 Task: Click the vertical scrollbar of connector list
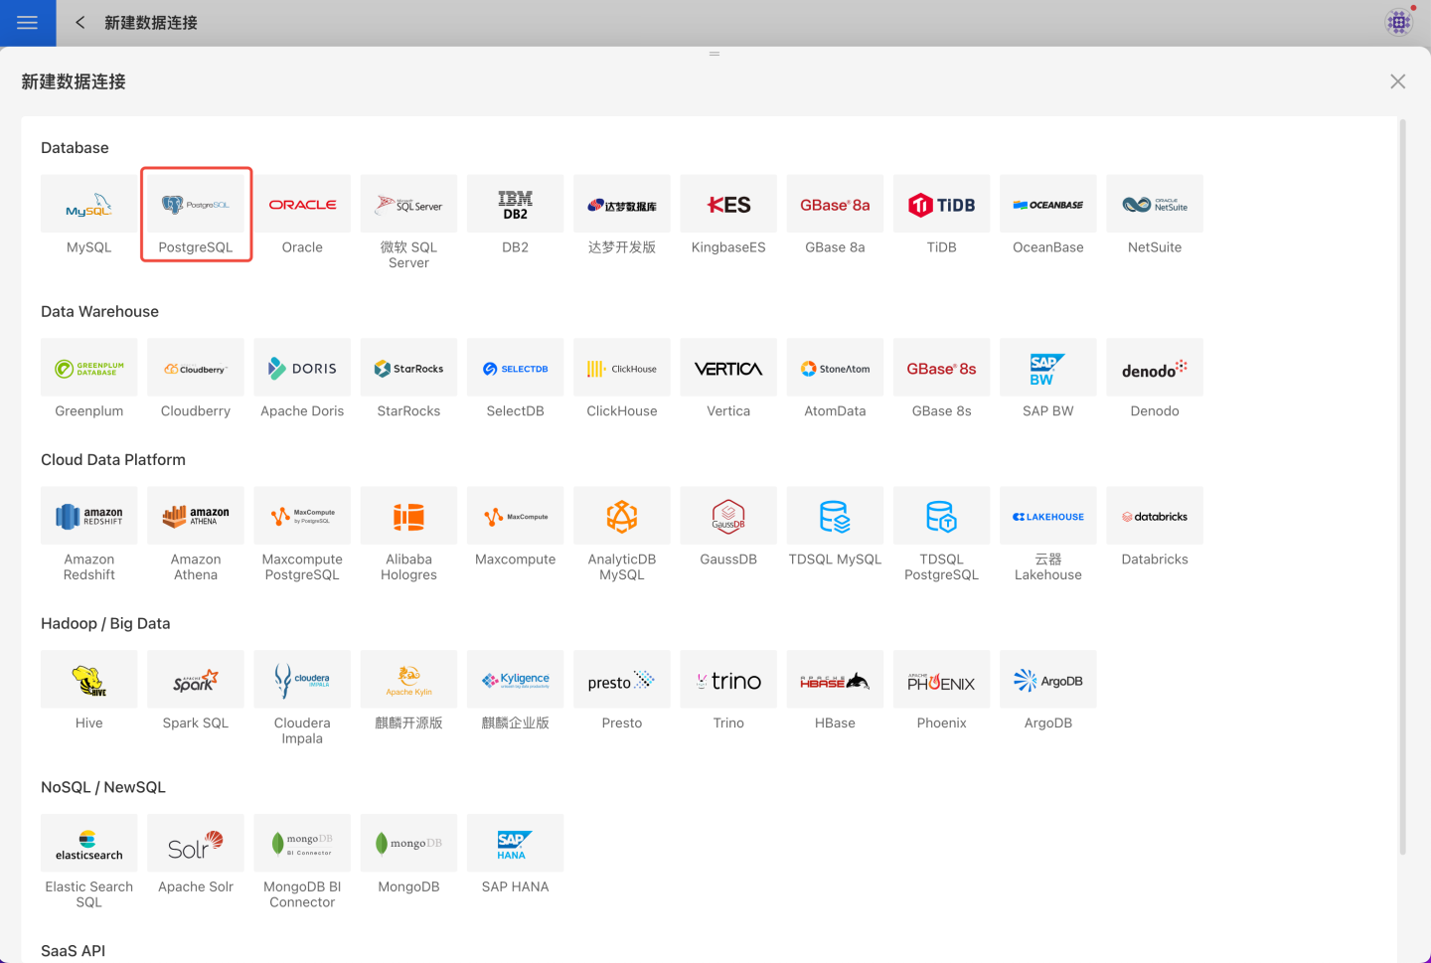click(1402, 487)
